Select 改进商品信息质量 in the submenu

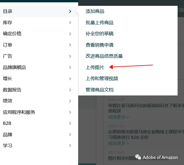pos(104,56)
